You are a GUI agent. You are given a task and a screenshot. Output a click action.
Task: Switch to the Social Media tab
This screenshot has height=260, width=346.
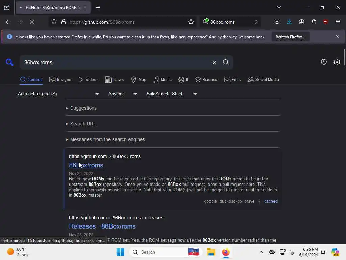point(263,80)
